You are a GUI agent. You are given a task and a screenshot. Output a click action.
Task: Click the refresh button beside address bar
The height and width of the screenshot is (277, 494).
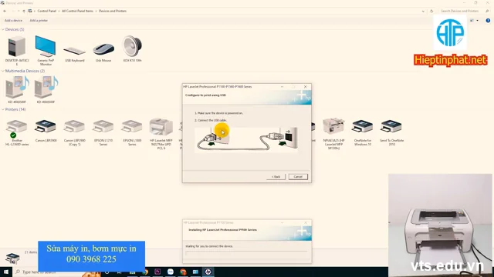pos(431,11)
